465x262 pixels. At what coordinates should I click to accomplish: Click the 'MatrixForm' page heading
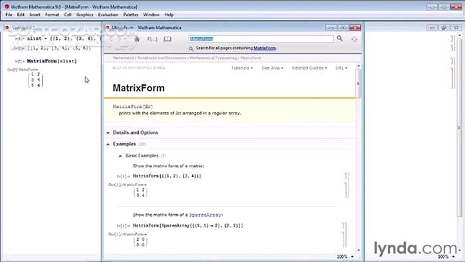pyautogui.click(x=138, y=88)
